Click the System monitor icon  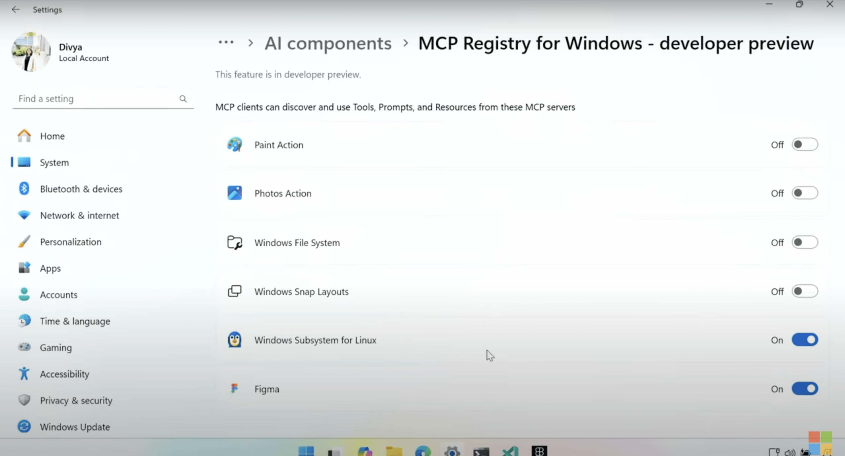click(x=24, y=162)
